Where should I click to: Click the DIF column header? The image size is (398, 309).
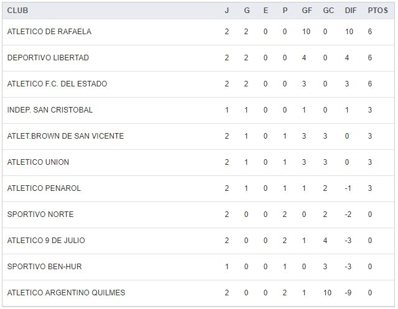[350, 11]
